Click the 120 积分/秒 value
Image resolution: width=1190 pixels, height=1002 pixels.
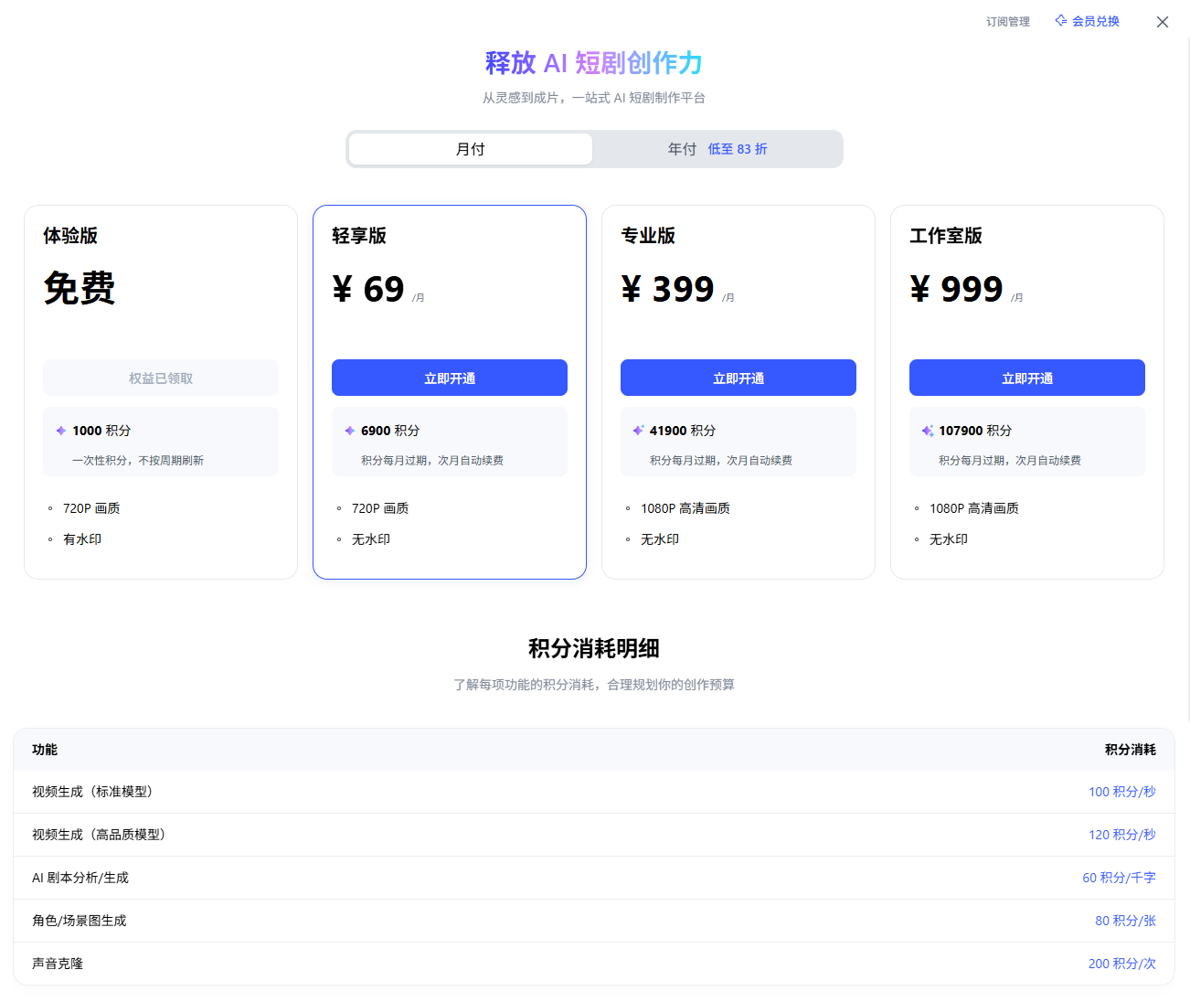[x=1122, y=835]
